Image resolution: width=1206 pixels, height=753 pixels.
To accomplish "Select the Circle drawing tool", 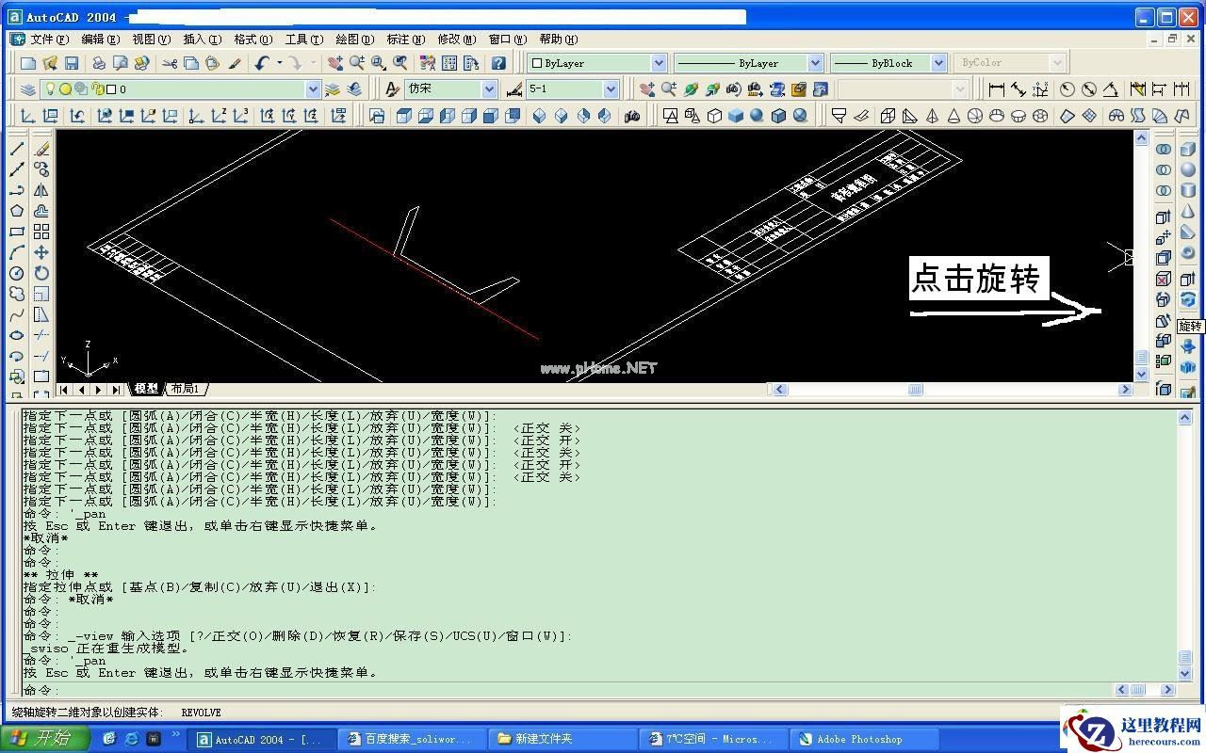I will 17,273.
